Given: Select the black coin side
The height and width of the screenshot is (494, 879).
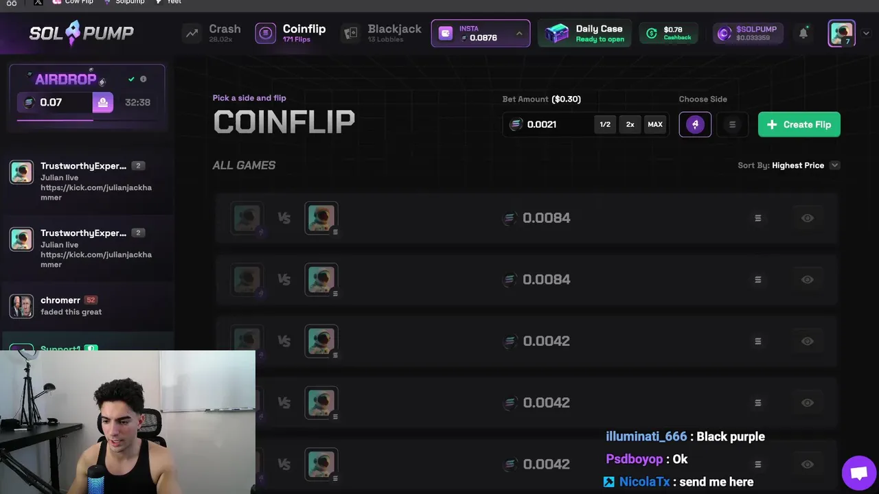Looking at the screenshot, I should [x=732, y=124].
